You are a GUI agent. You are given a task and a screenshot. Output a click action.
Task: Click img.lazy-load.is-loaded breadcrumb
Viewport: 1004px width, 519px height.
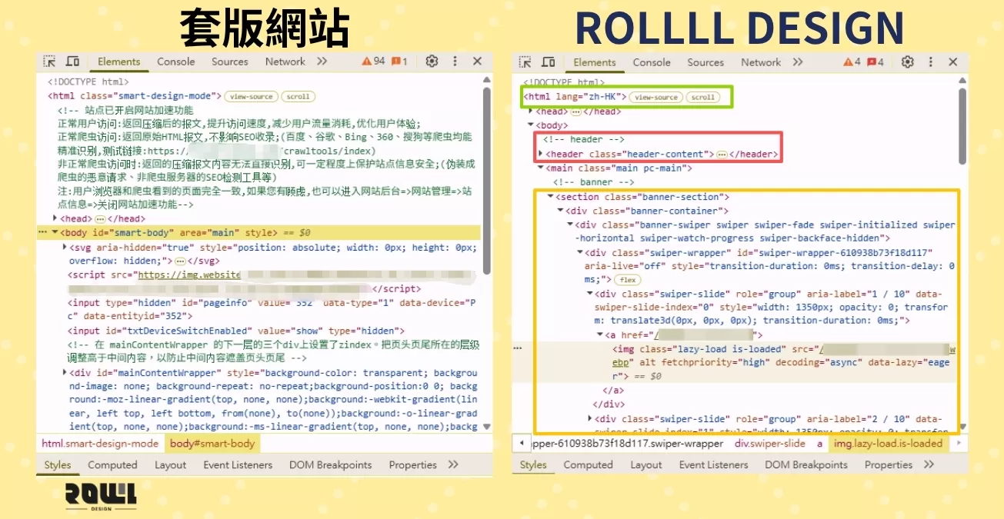click(x=888, y=444)
